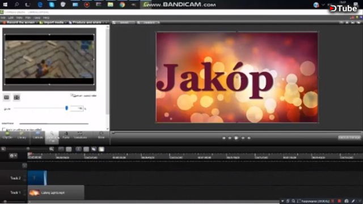Click add track plus icon
This screenshot has height=204, width=363.
24,165
